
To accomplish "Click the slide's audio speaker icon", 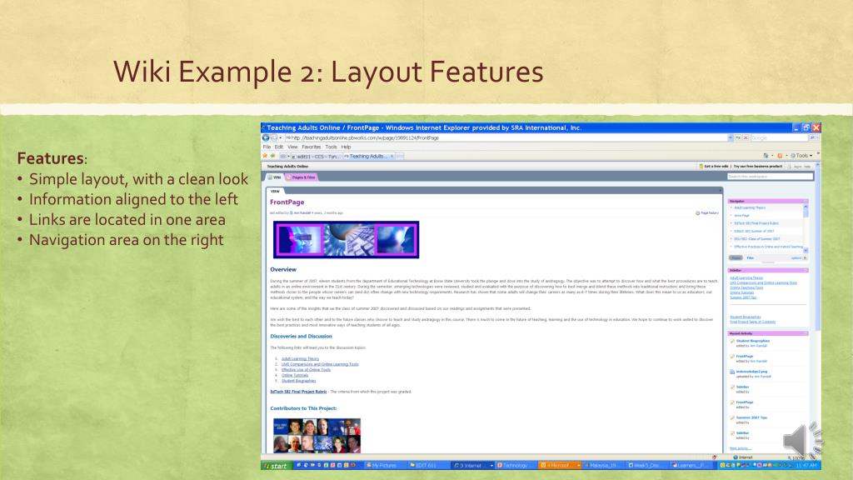I will (803, 440).
